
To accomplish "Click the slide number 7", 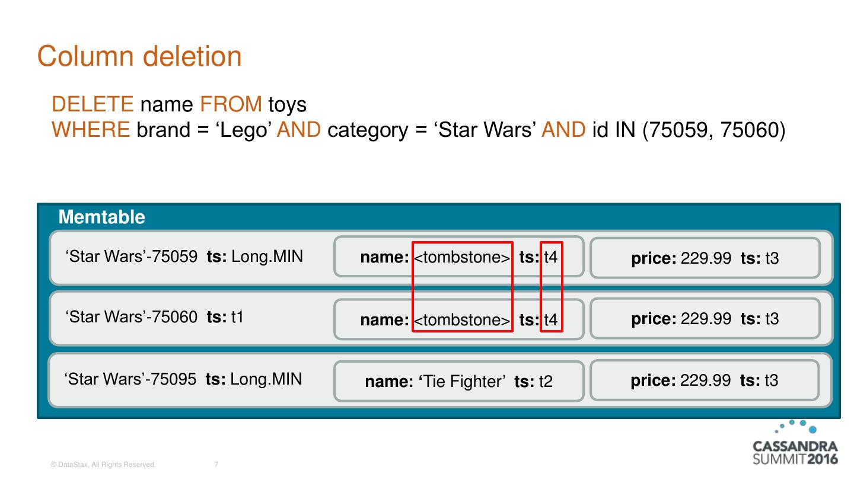I will pyautogui.click(x=216, y=465).
